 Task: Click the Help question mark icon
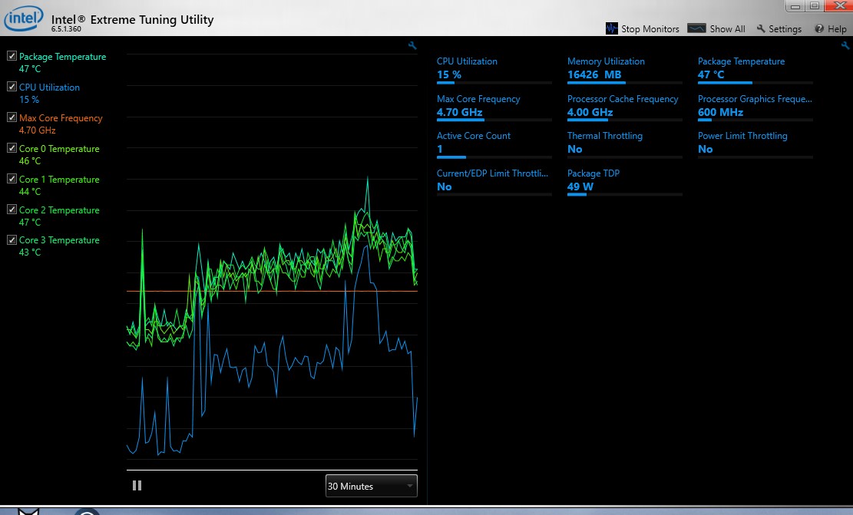pyautogui.click(x=819, y=29)
